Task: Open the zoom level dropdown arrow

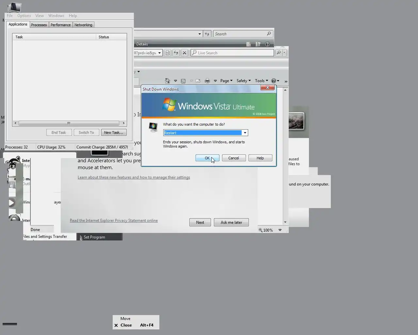Action: 280,230
